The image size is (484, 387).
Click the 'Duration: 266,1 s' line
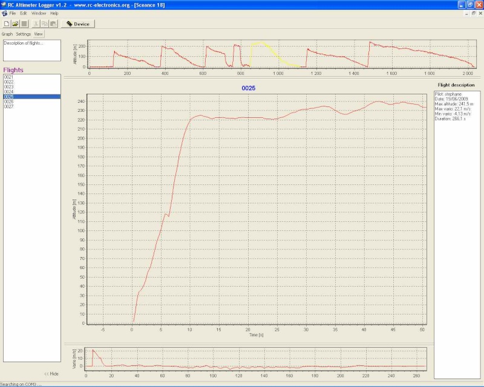(450, 119)
